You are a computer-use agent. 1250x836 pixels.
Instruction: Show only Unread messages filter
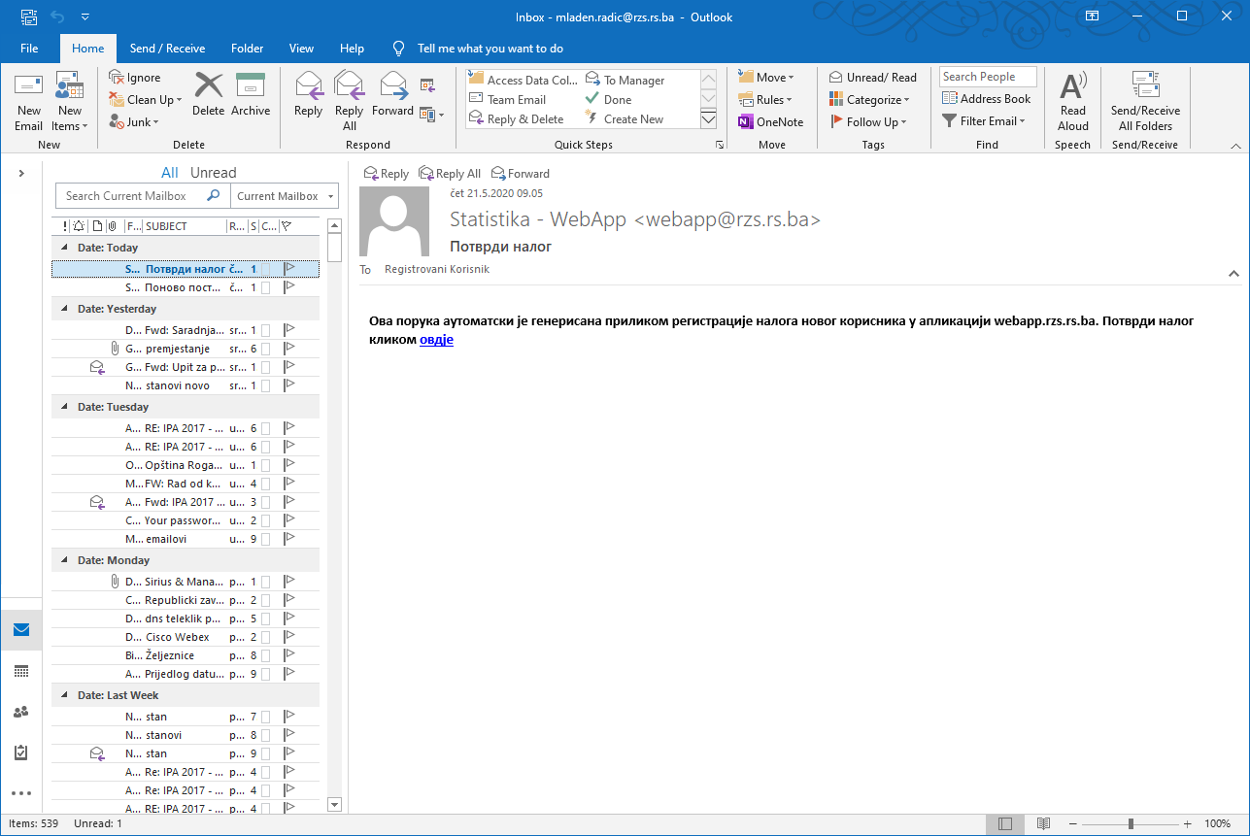[x=213, y=173]
